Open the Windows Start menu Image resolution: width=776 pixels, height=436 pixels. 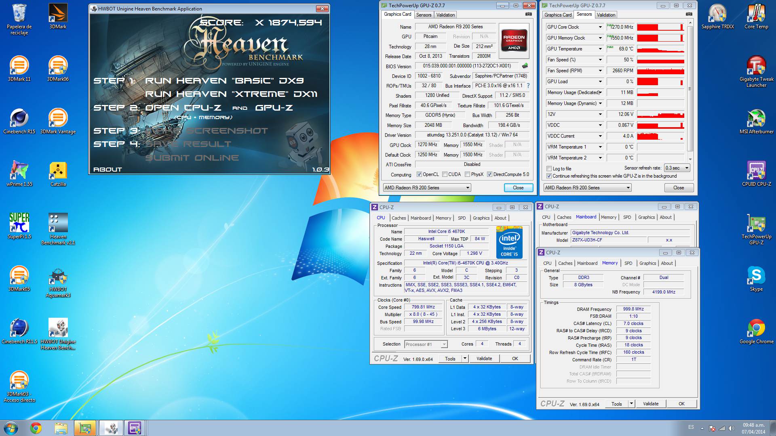(x=11, y=428)
